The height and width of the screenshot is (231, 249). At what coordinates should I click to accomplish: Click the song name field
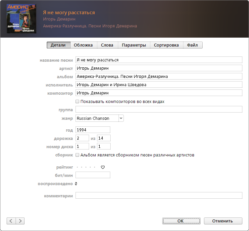(159, 60)
